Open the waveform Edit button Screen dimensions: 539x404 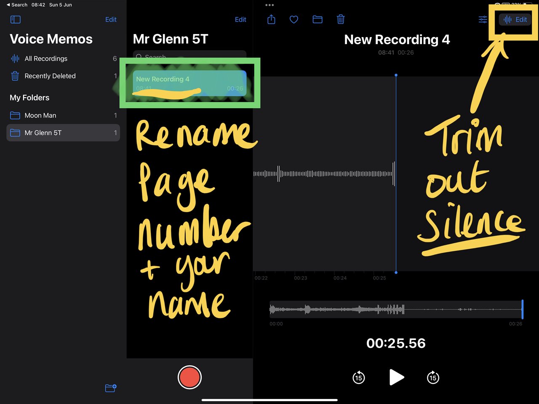515,19
